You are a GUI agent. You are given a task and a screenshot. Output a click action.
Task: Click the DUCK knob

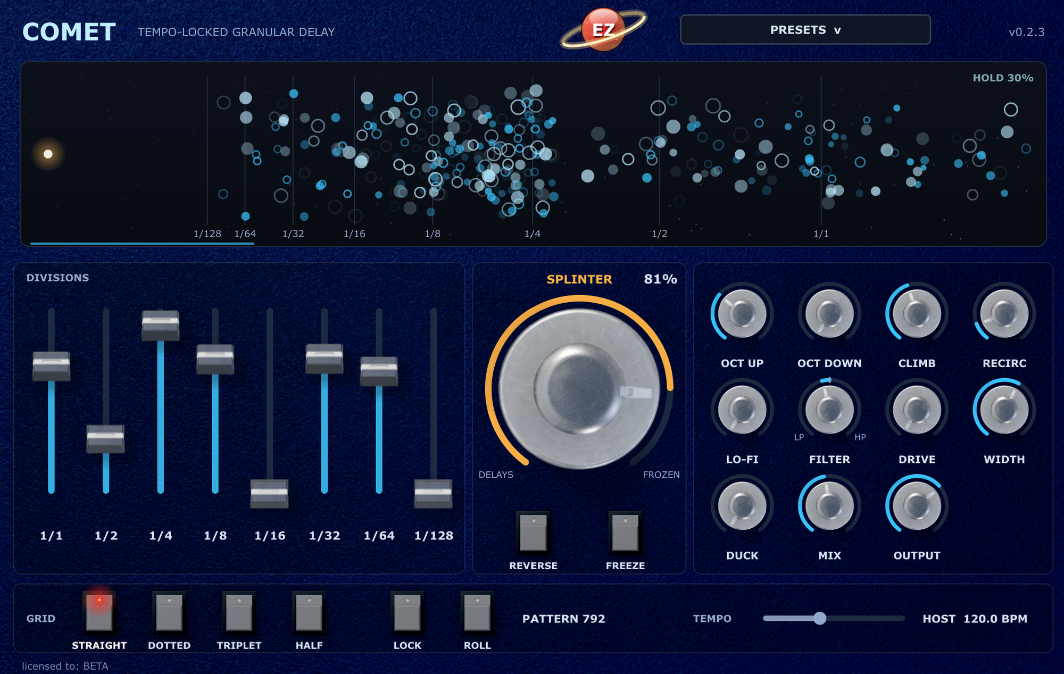[742, 506]
